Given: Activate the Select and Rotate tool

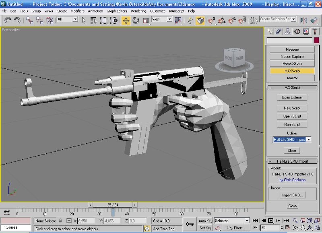Looking at the screenshot, I should (x=136, y=21).
